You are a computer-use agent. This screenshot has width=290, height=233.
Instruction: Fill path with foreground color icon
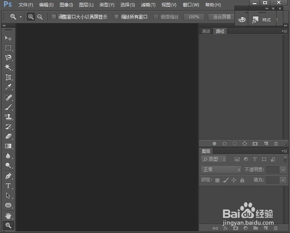coord(214,143)
